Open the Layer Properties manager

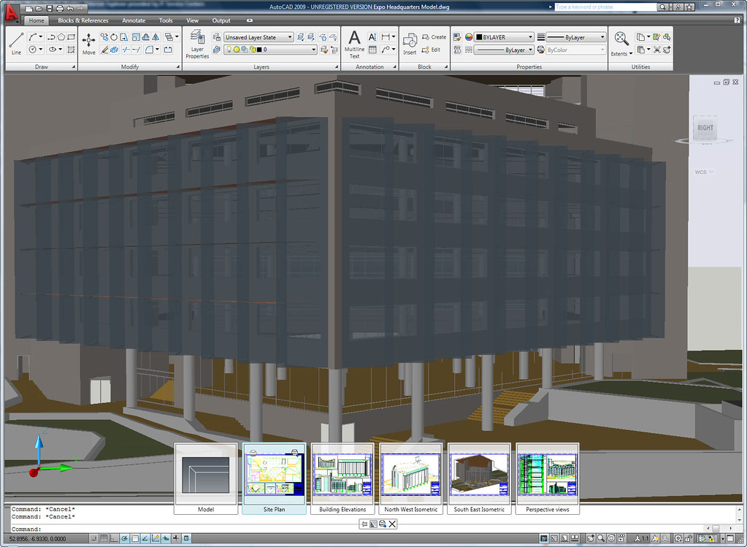coord(197,44)
